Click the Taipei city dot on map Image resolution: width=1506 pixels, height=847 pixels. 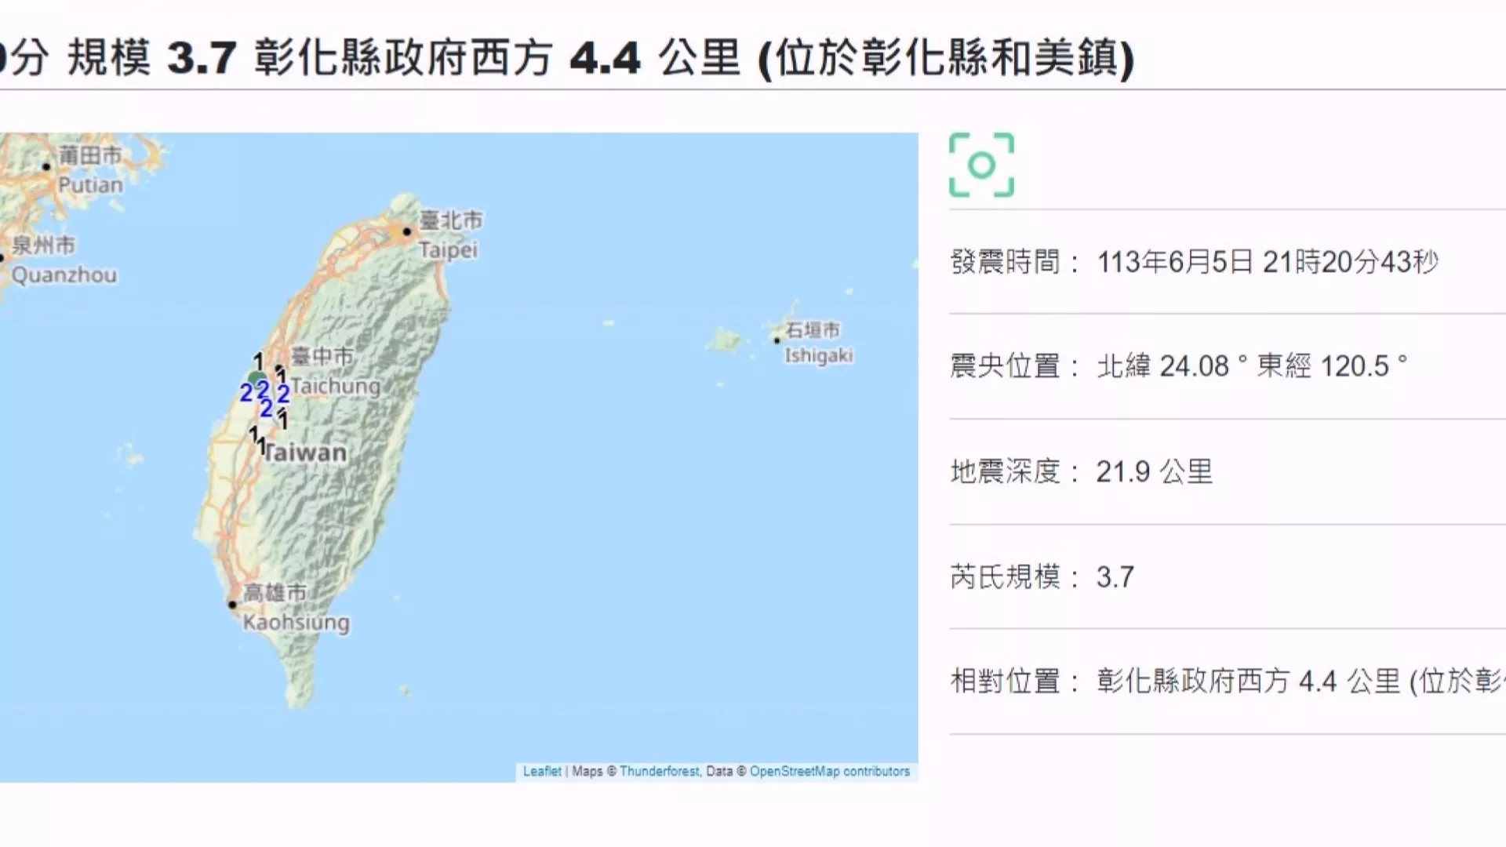point(406,231)
